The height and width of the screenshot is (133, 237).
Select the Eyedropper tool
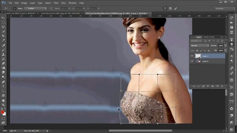(3, 40)
